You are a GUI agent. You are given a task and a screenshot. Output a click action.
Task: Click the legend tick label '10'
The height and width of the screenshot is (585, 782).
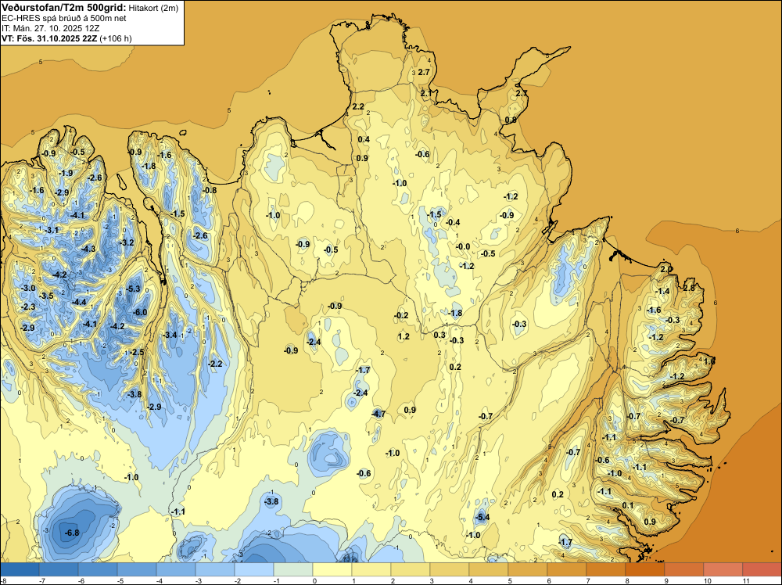coord(707,580)
